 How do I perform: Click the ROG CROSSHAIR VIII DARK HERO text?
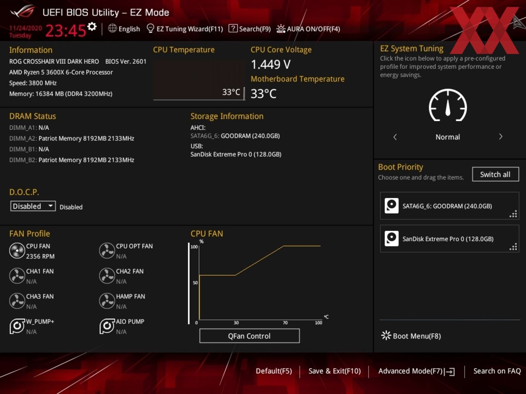click(x=54, y=61)
